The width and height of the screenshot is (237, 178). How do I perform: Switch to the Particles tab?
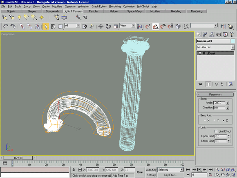click(94, 11)
